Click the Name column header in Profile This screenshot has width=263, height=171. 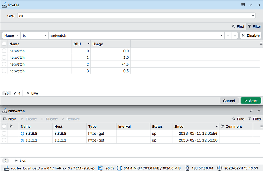tap(40, 44)
